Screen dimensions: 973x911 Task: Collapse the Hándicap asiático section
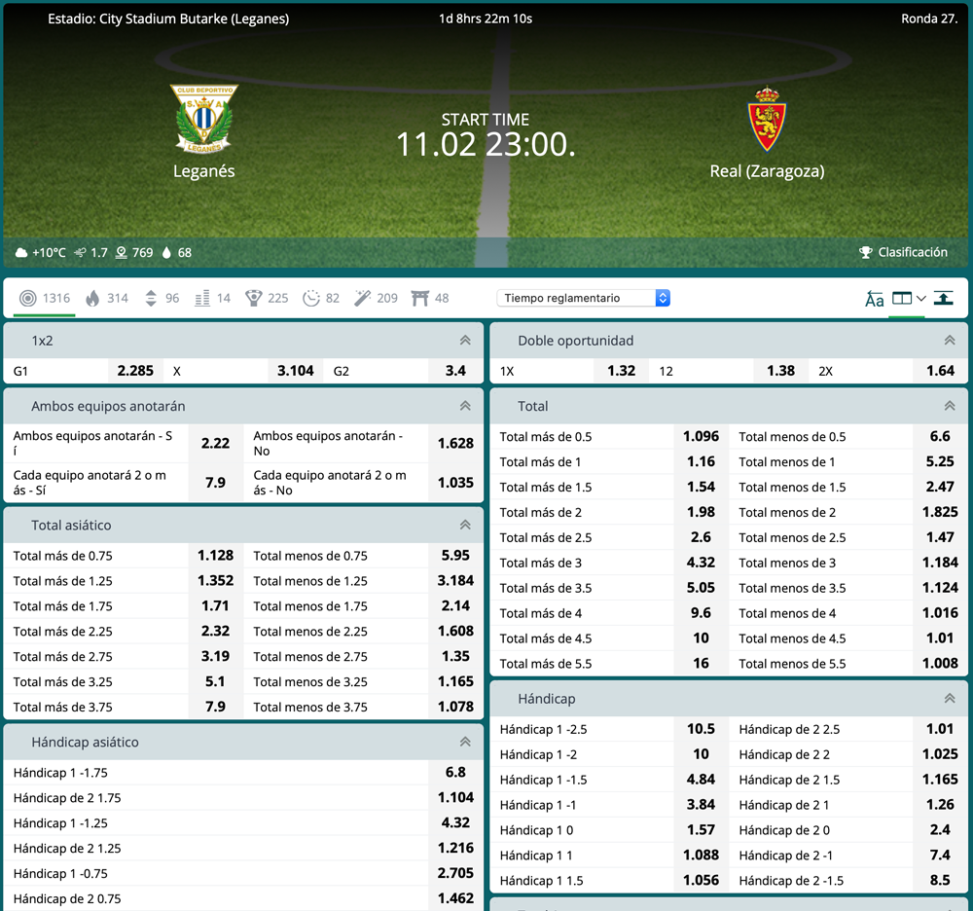click(x=465, y=743)
